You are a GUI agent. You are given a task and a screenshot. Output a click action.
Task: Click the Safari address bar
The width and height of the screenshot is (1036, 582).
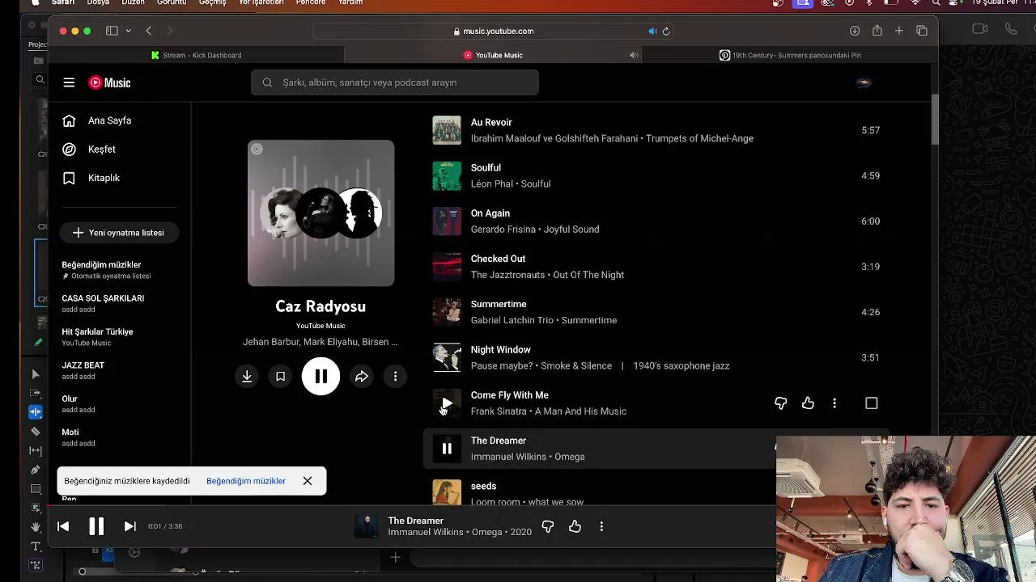pyautogui.click(x=494, y=31)
